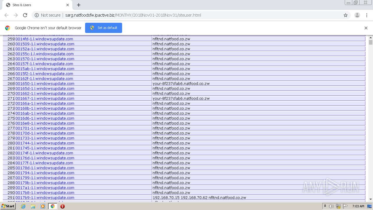Open link 00168b-1.l.windowsupdate.com

coord(45,108)
